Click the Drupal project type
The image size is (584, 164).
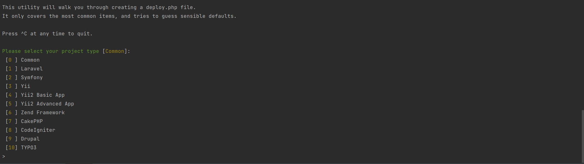(x=30, y=139)
